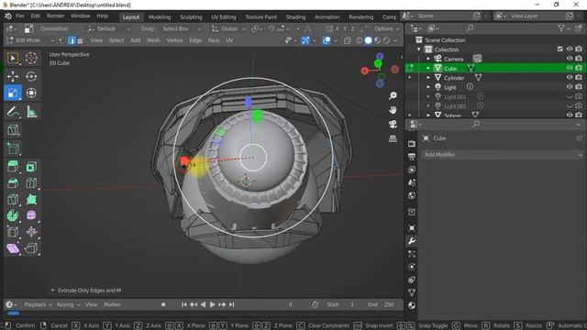
Task: Open the Mesh menu in viewport header
Action: tap(153, 40)
